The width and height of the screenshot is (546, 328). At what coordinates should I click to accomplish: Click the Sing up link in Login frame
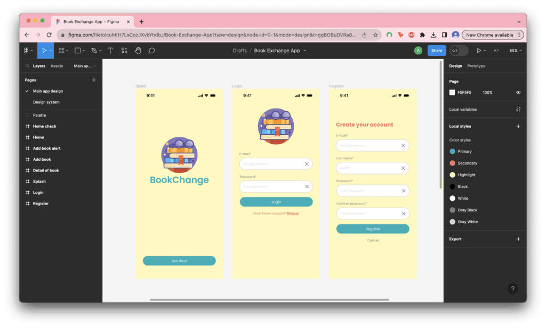point(292,212)
